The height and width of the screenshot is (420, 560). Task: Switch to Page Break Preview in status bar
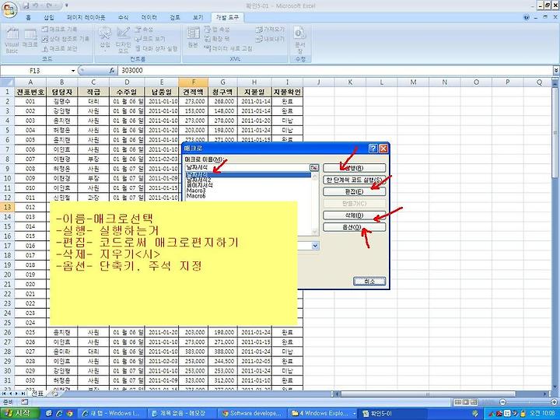[474, 402]
